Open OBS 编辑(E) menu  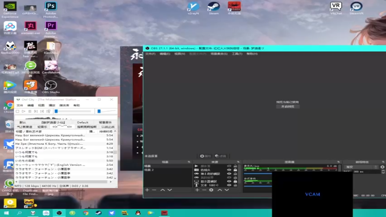coord(165,54)
